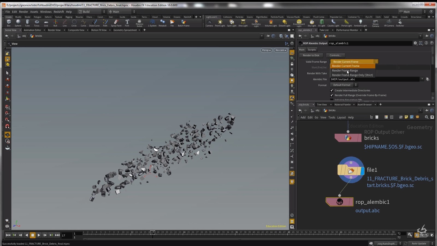Click frame 24 on the timeline
The width and height of the screenshot is (437, 246).
pos(184,233)
